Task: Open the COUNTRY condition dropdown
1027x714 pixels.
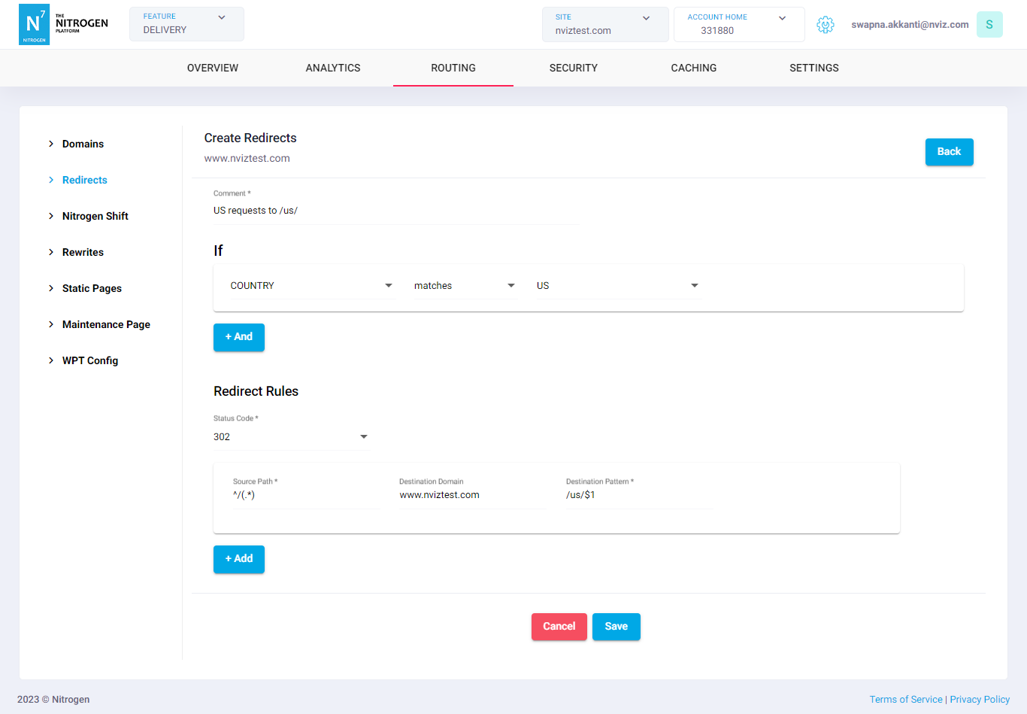Action: click(312, 286)
